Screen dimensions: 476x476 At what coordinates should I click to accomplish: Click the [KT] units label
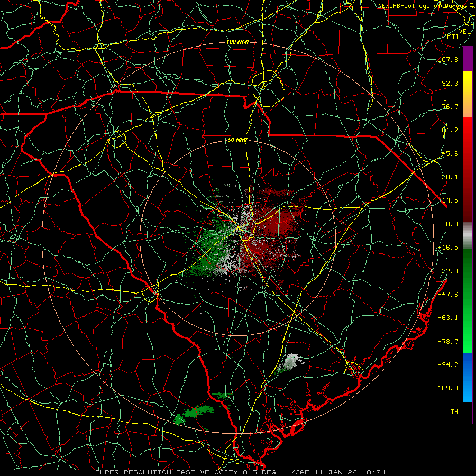pyautogui.click(x=452, y=37)
